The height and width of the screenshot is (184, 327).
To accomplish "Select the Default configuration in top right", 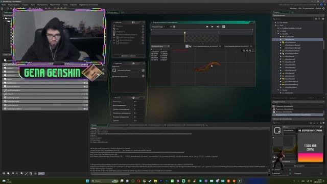I will click(x=318, y=9).
